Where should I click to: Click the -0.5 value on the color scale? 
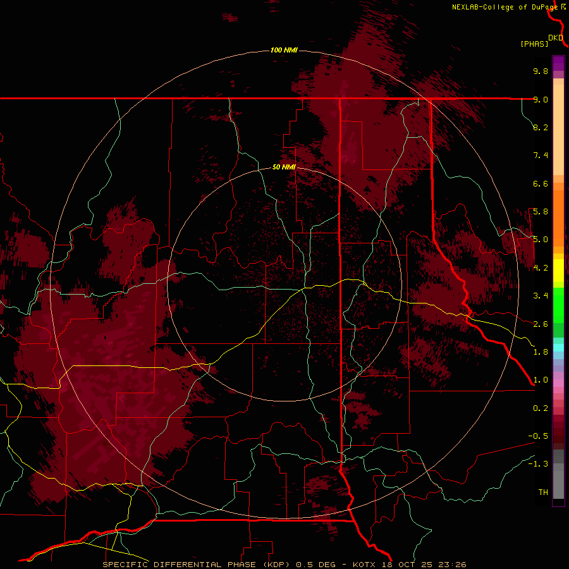coord(538,436)
